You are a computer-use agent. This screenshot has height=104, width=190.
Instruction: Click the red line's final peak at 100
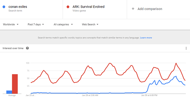(176, 63)
